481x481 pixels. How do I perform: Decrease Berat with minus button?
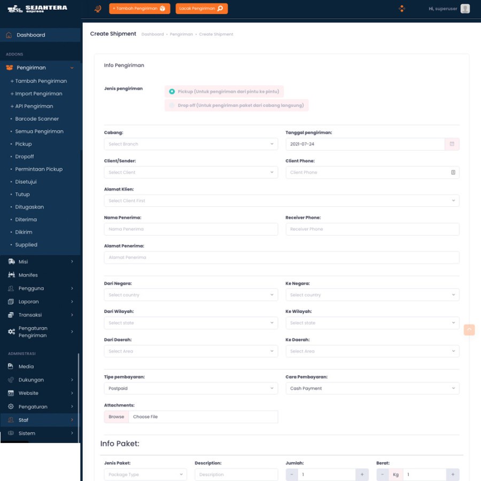click(x=383, y=475)
